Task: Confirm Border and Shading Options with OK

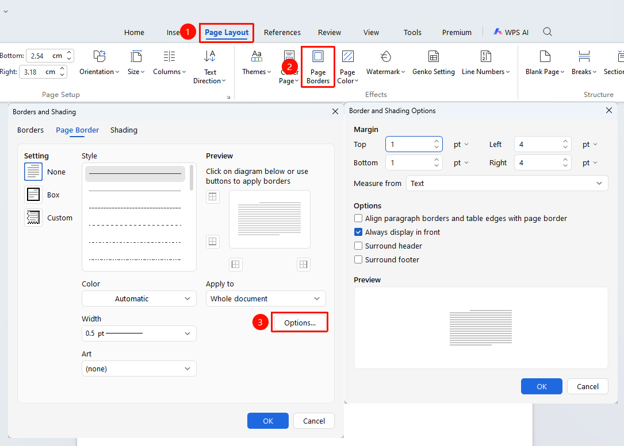Action: (541, 386)
